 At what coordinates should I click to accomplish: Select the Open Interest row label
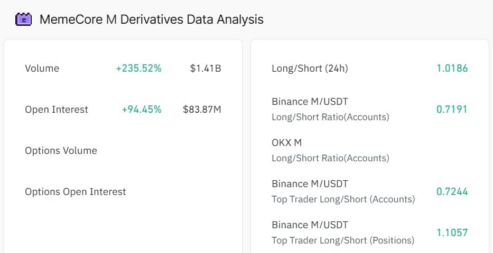pyautogui.click(x=57, y=110)
